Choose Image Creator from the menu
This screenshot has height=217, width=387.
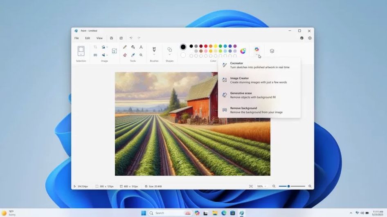[259, 80]
